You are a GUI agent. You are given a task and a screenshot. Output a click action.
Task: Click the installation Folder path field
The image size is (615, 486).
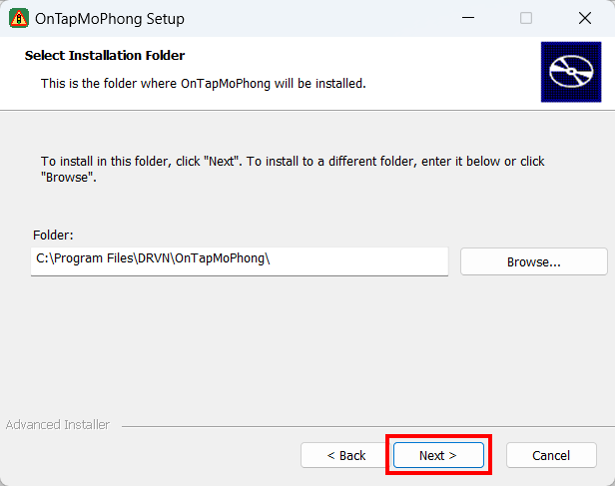pyautogui.click(x=240, y=261)
